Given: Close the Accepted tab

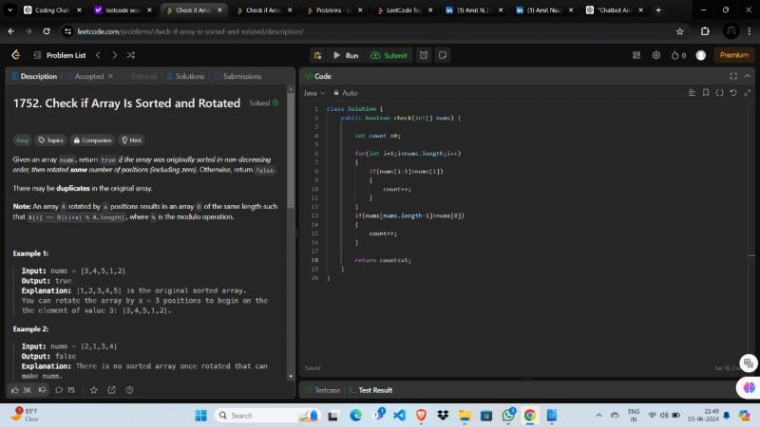Looking at the screenshot, I should [110, 76].
